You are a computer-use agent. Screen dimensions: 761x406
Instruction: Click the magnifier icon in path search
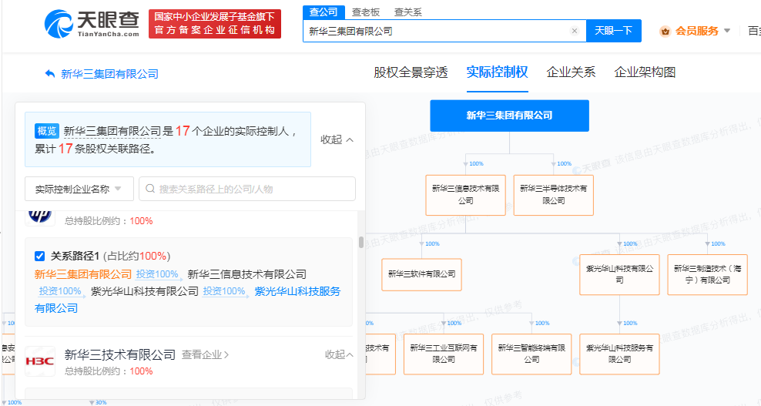point(149,189)
